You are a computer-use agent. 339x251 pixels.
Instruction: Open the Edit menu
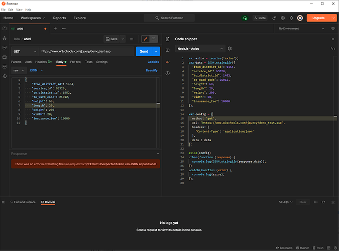[11, 10]
